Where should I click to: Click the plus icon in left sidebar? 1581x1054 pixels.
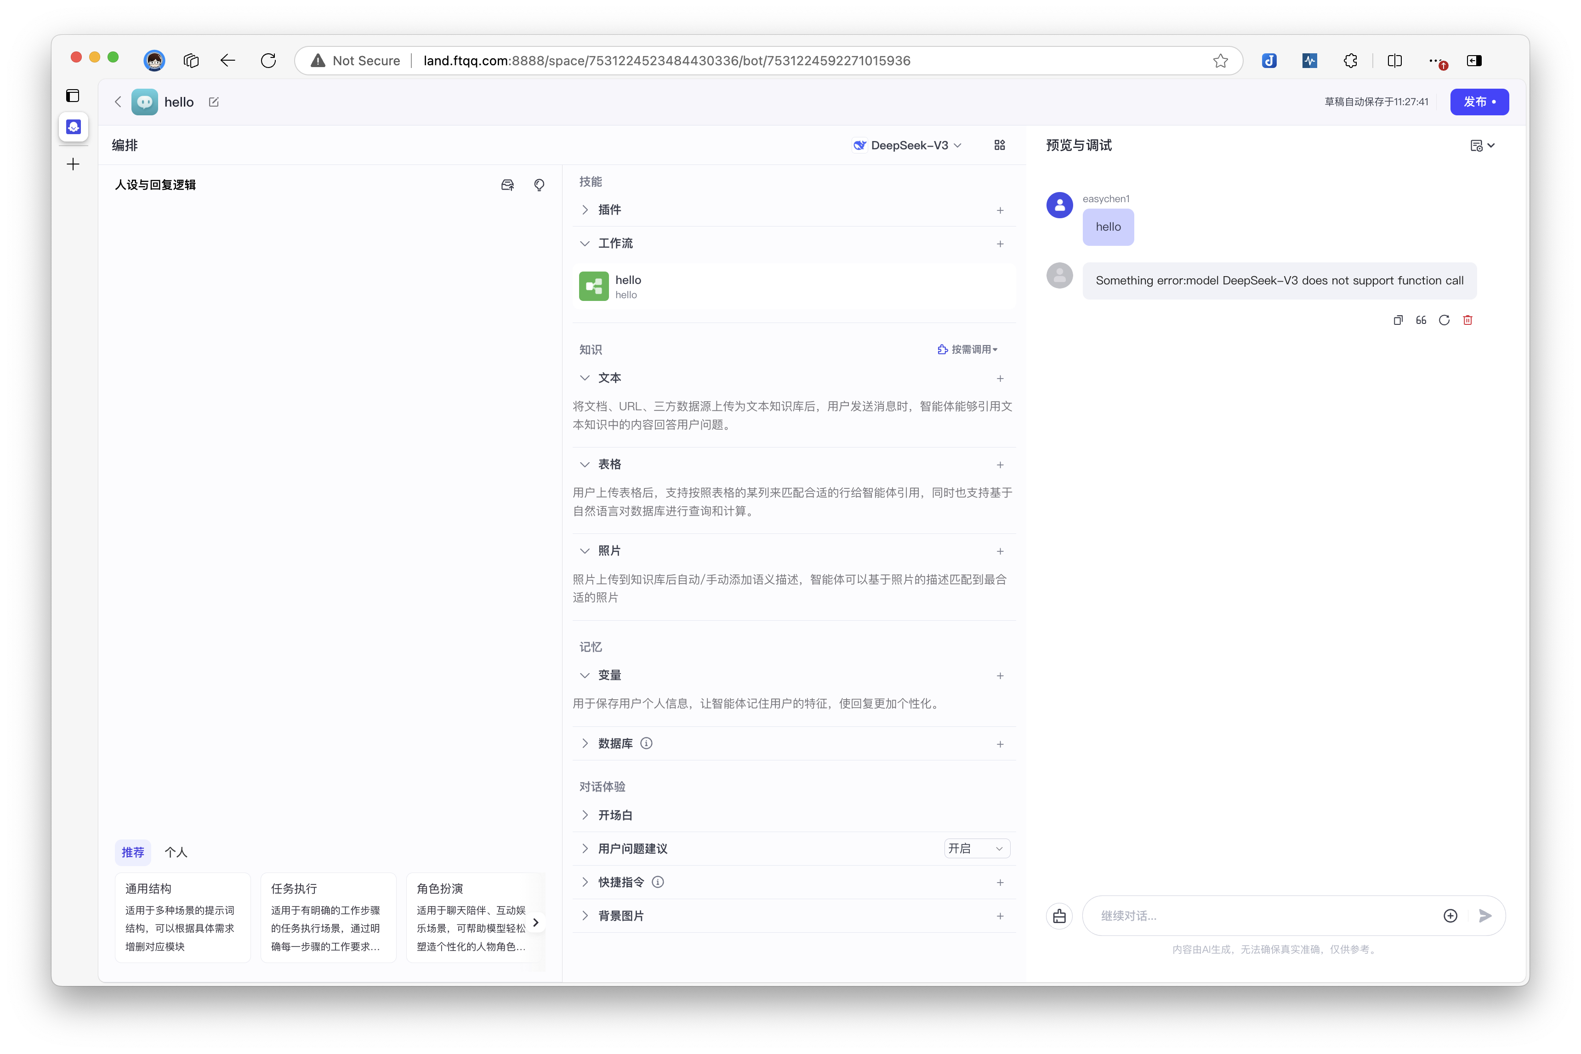pos(73,164)
